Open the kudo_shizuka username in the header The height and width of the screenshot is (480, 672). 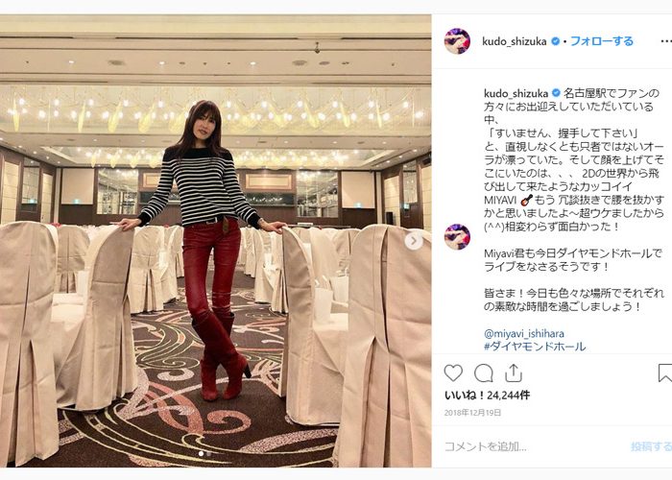515,41
